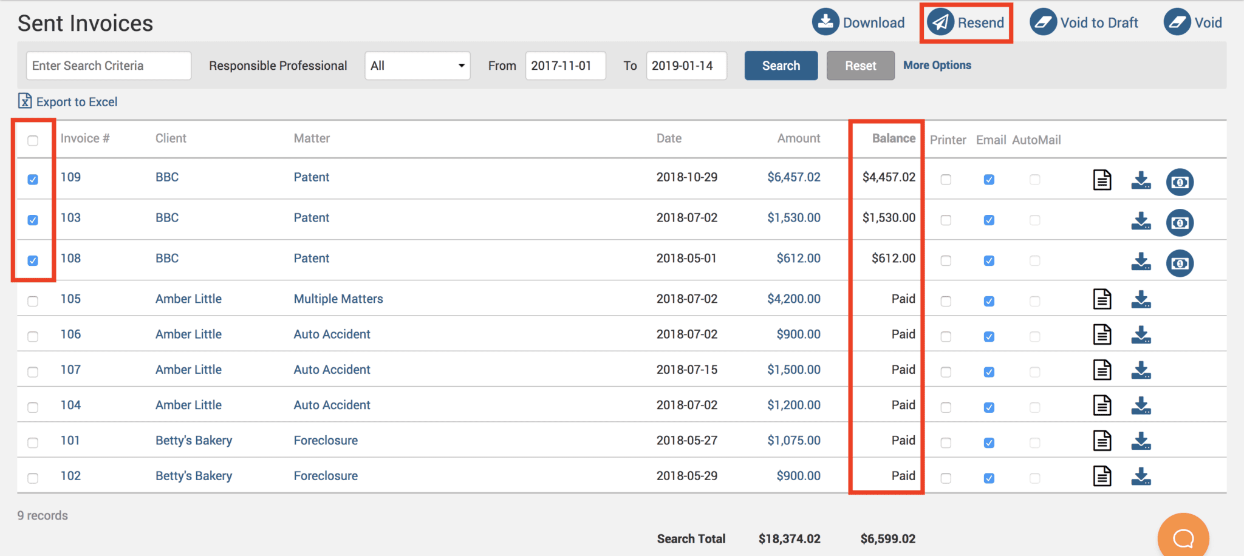Click the Void to Draft eraser icon
The width and height of the screenshot is (1244, 556).
pyautogui.click(x=1043, y=22)
